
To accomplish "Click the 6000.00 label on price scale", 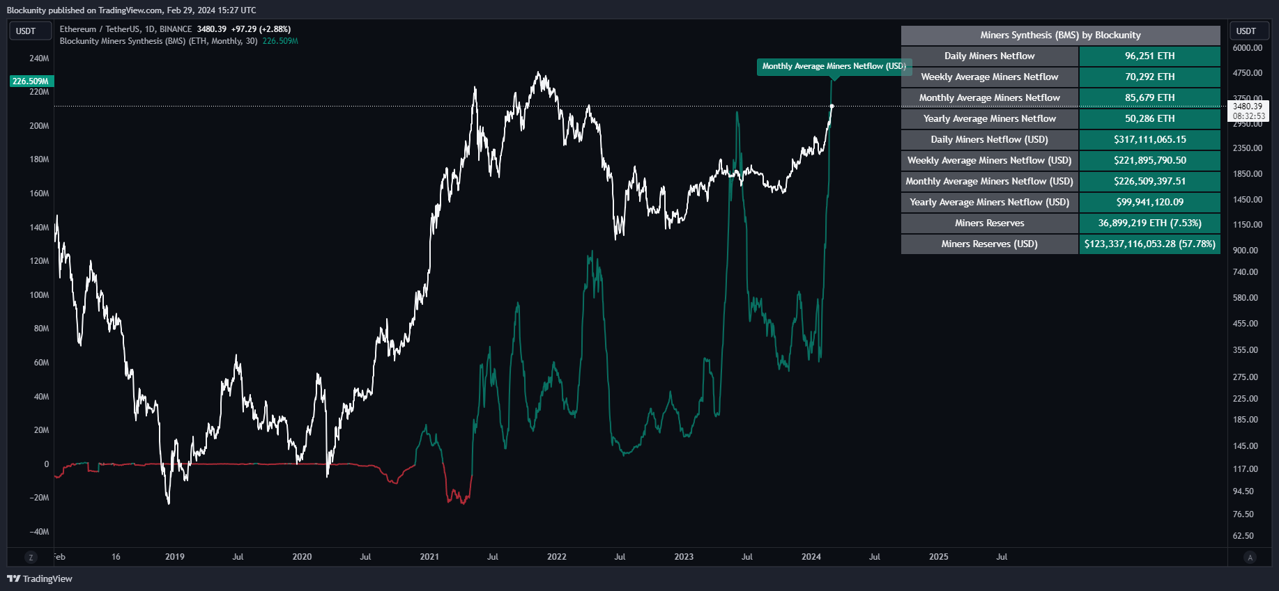I will tap(1248, 48).
